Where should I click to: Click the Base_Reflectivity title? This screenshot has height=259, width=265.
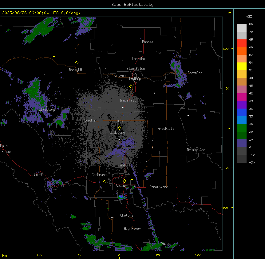(x=132, y=5)
